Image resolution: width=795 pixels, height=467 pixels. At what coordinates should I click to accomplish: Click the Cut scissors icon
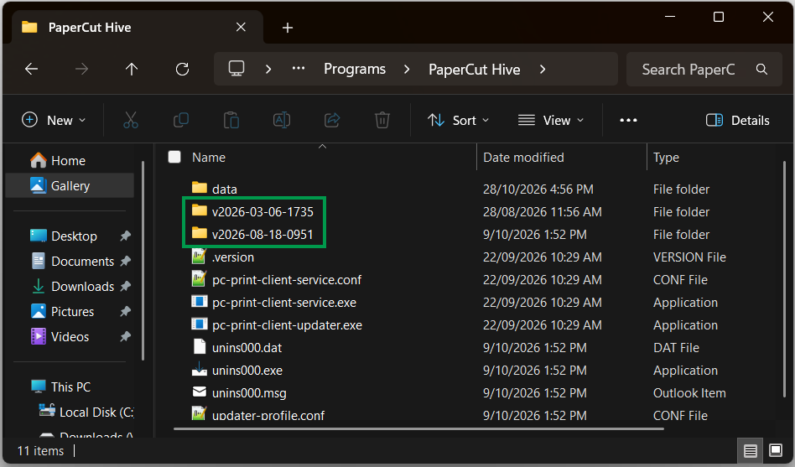pos(131,120)
